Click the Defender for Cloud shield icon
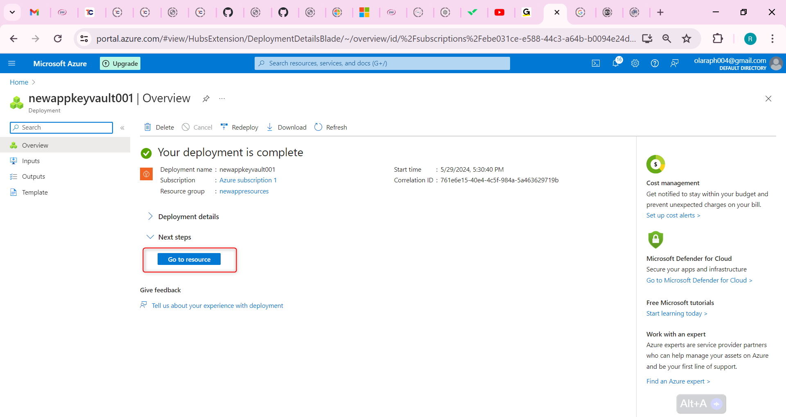The image size is (786, 417). pyautogui.click(x=655, y=240)
